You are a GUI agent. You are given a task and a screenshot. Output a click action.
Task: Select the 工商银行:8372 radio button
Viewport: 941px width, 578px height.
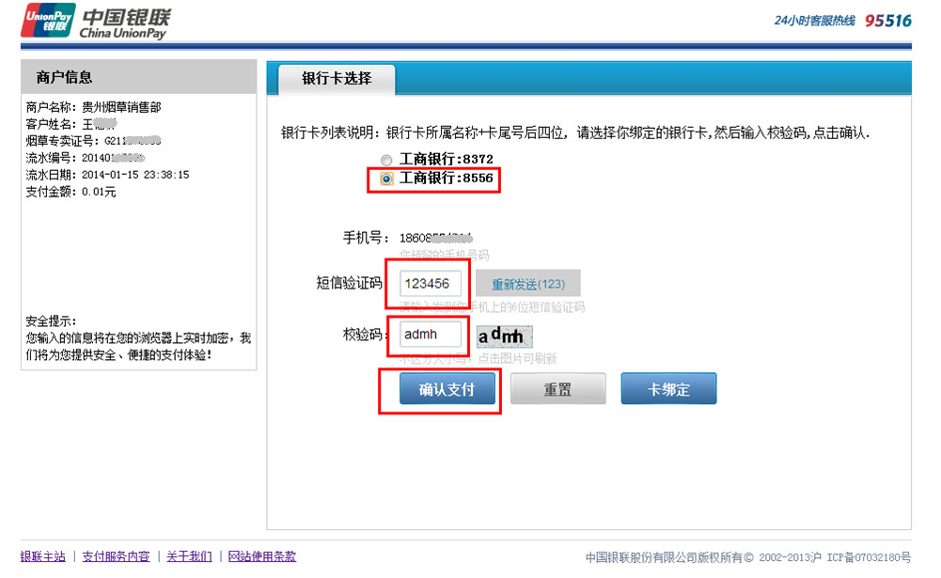click(386, 160)
